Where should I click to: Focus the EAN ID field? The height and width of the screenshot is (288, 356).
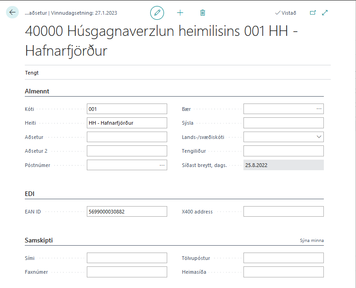[x=126, y=212]
